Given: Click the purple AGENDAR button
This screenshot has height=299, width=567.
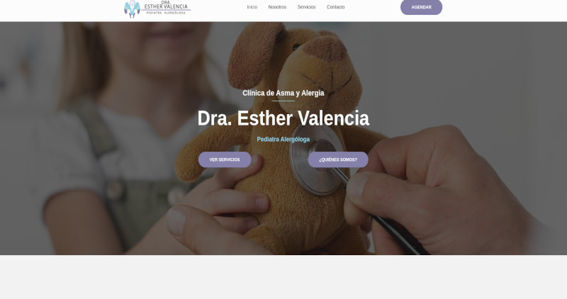Looking at the screenshot, I should click(421, 7).
